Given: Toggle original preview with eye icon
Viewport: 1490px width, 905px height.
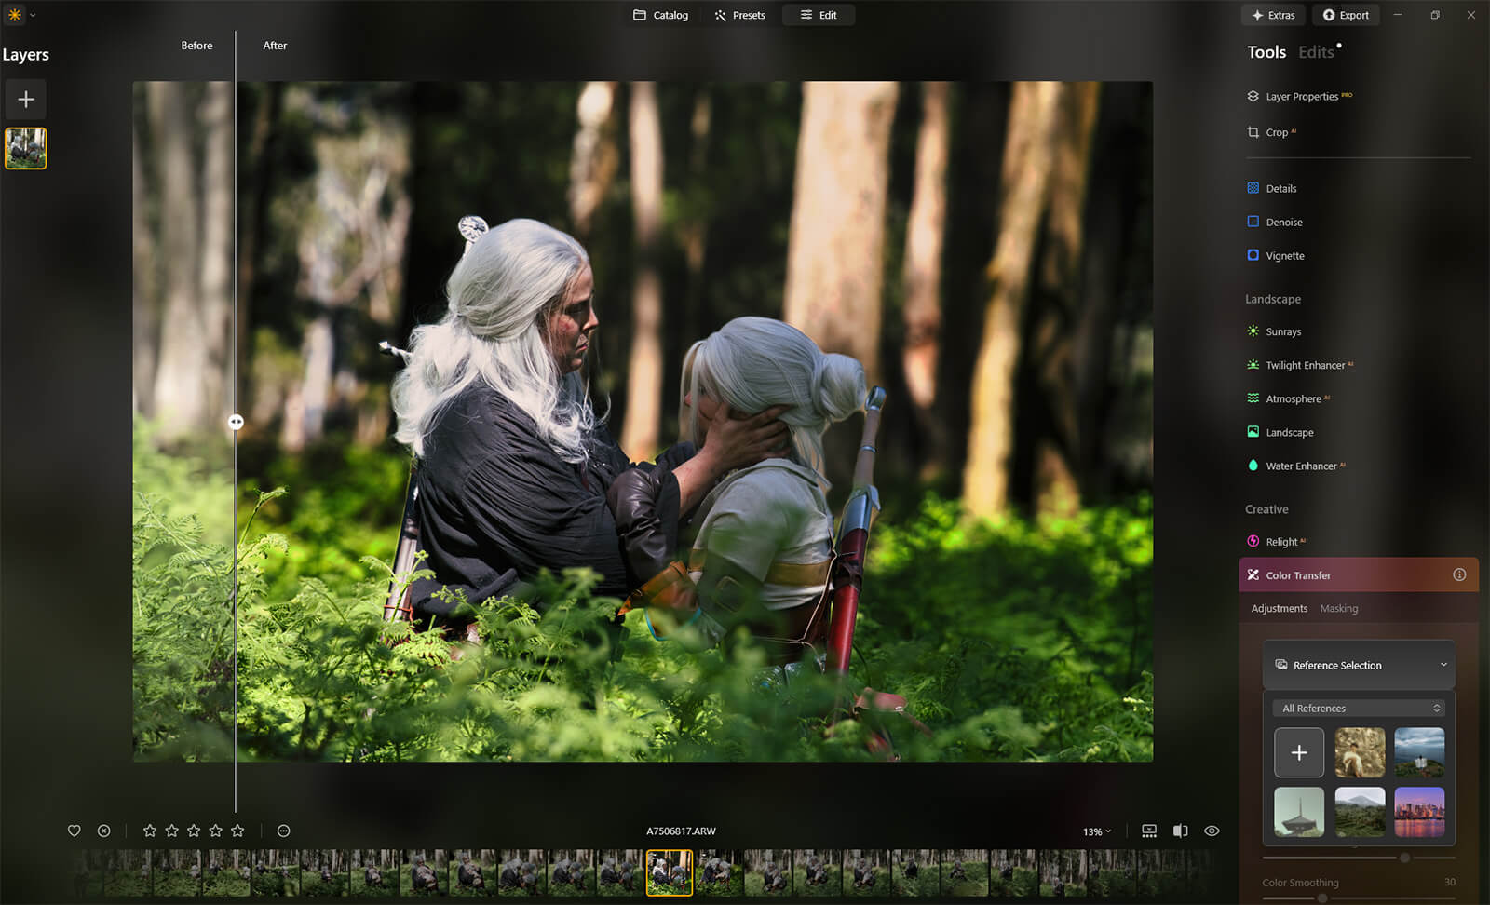Looking at the screenshot, I should tap(1212, 831).
